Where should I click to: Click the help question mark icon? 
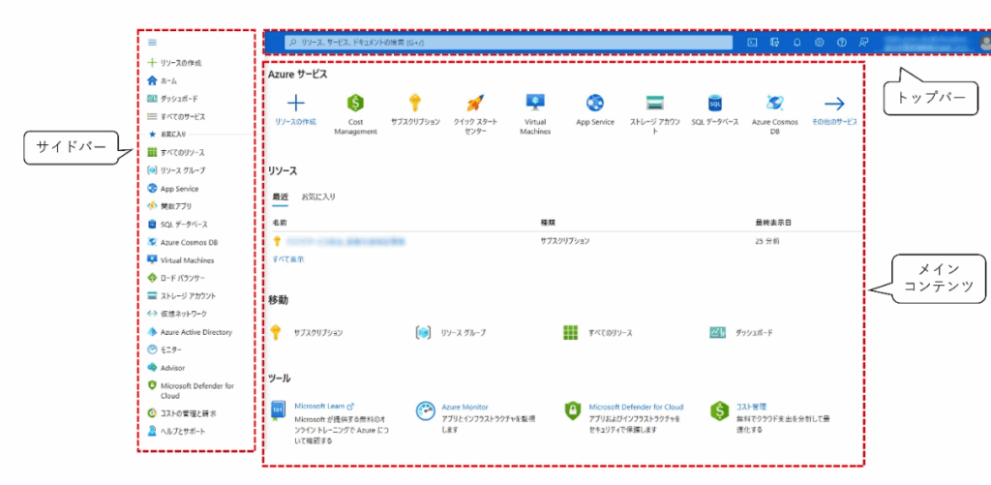point(841,43)
